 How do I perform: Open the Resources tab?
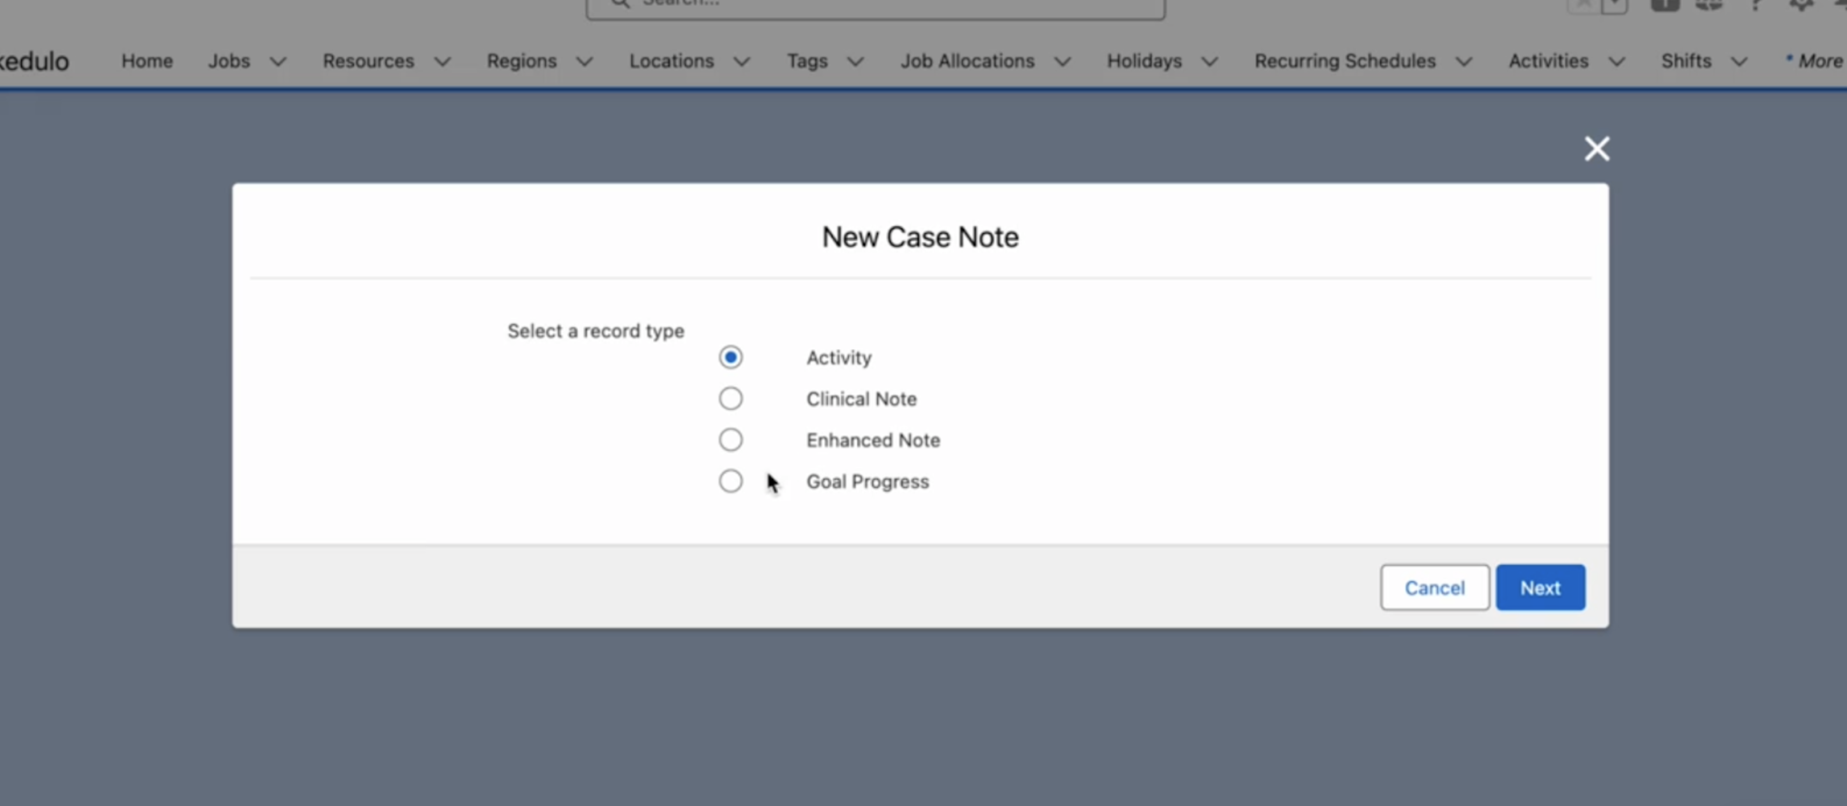(369, 61)
